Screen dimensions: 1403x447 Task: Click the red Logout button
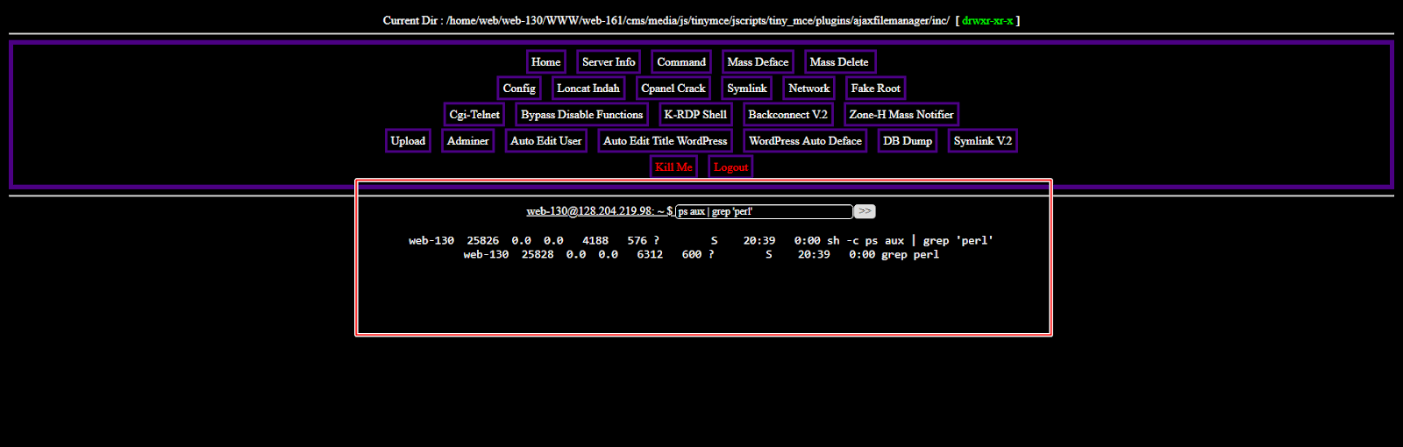[730, 167]
